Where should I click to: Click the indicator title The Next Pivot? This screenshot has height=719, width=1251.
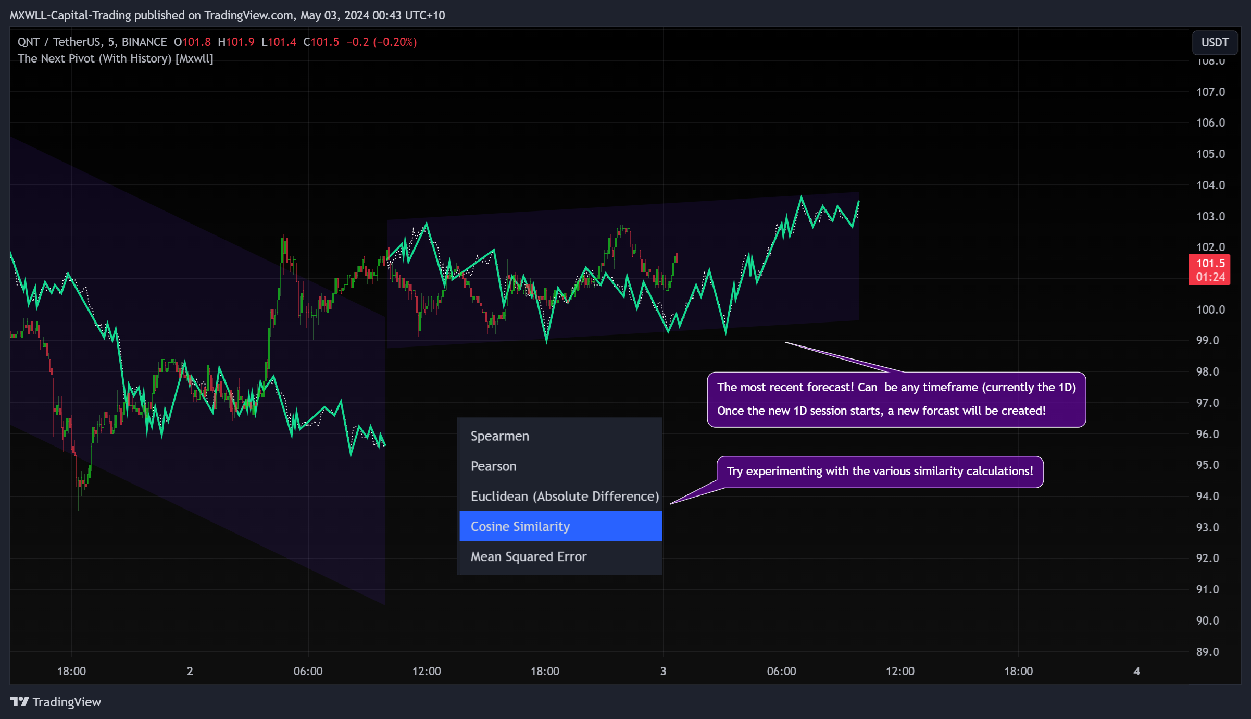tap(116, 59)
